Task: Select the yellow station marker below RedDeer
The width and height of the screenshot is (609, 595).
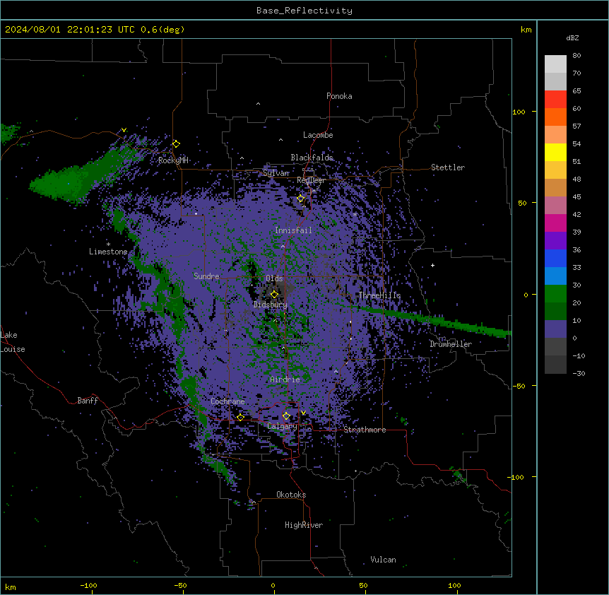Action: (301, 199)
